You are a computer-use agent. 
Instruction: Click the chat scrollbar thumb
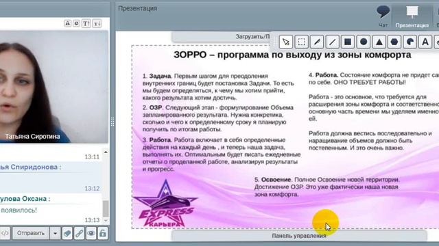[x=106, y=208]
